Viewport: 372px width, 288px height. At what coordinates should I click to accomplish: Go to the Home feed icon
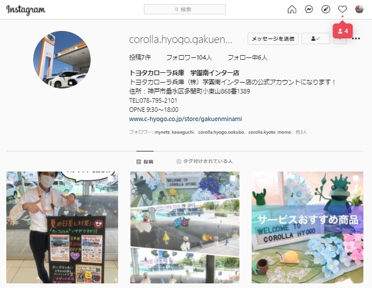click(x=292, y=10)
